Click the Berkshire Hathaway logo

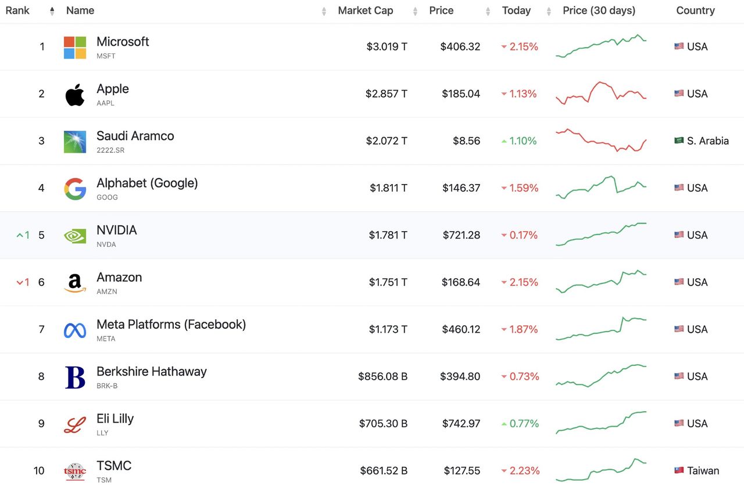pyautogui.click(x=75, y=377)
